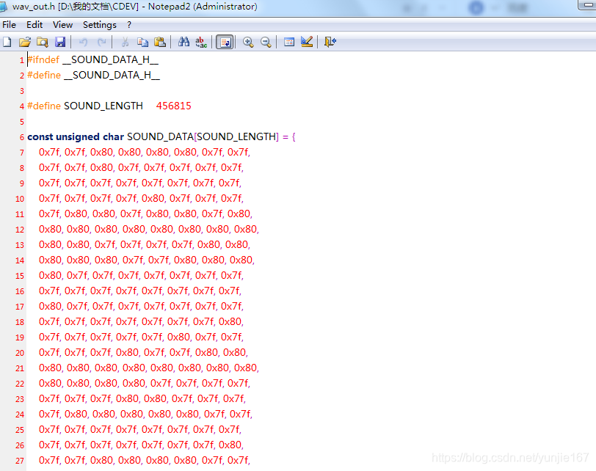Zoom in with the magnifier plus icon
Viewport: 596px width, 471px height.
tap(248, 42)
